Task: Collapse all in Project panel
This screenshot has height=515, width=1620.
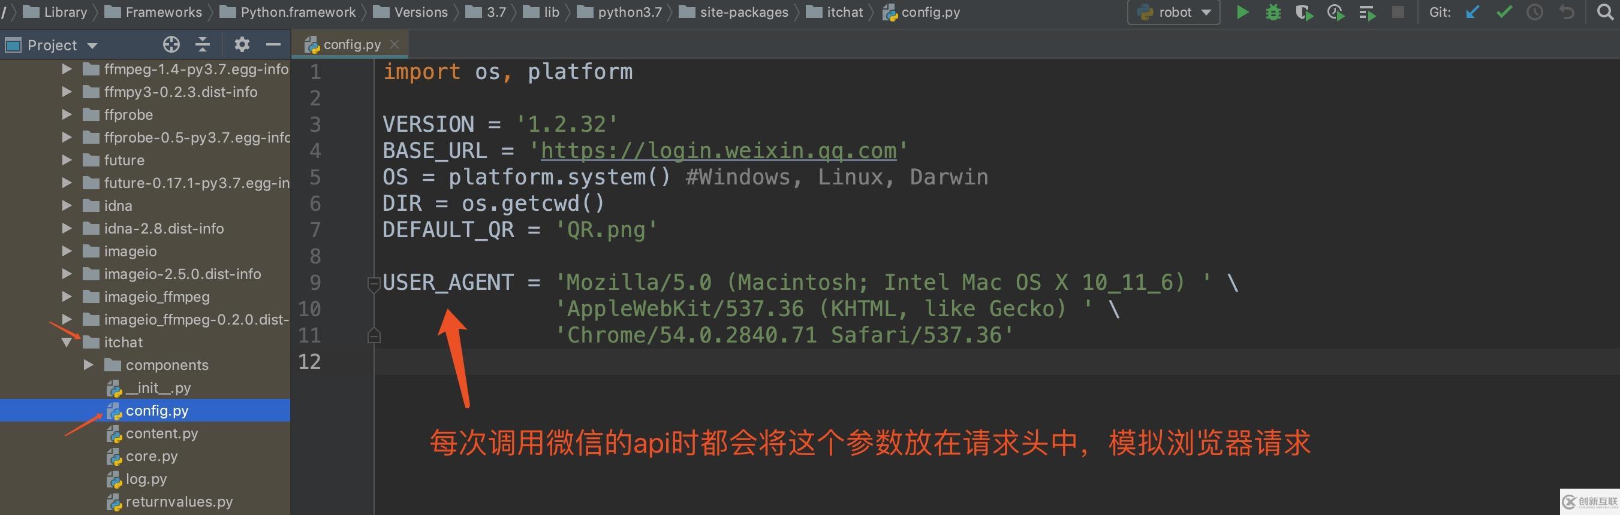Action: (x=203, y=44)
